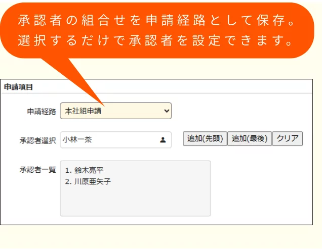Screen dimensions: 322x249
Task: Click the 追加(先頭) button
Action: pyautogui.click(x=205, y=139)
